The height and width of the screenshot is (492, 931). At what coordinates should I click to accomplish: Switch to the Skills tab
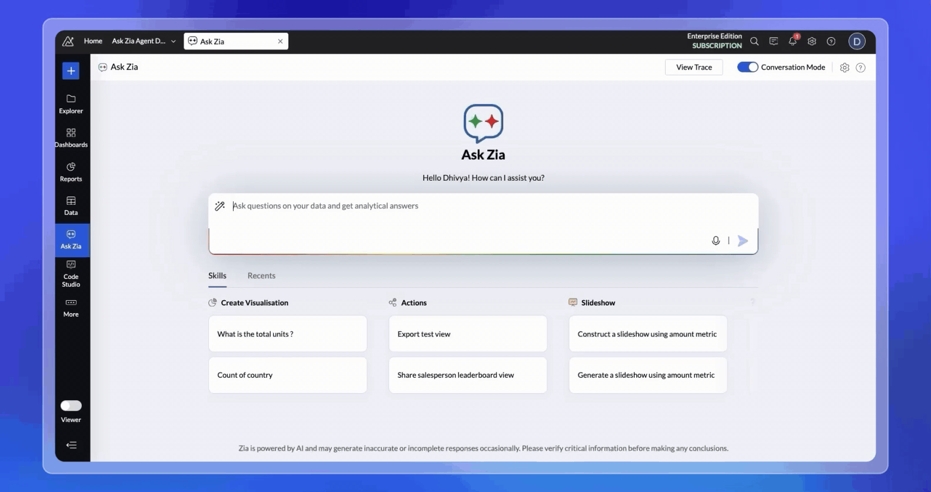tap(217, 275)
